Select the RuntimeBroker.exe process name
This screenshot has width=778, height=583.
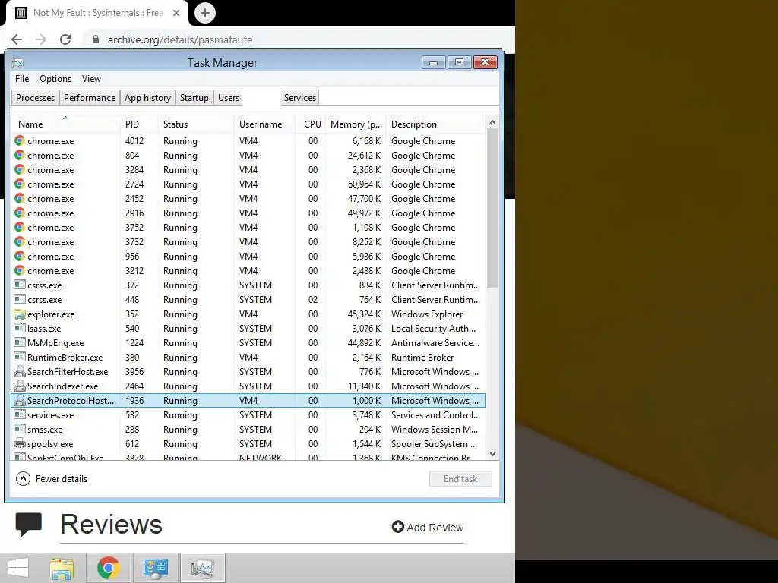pyautogui.click(x=65, y=357)
